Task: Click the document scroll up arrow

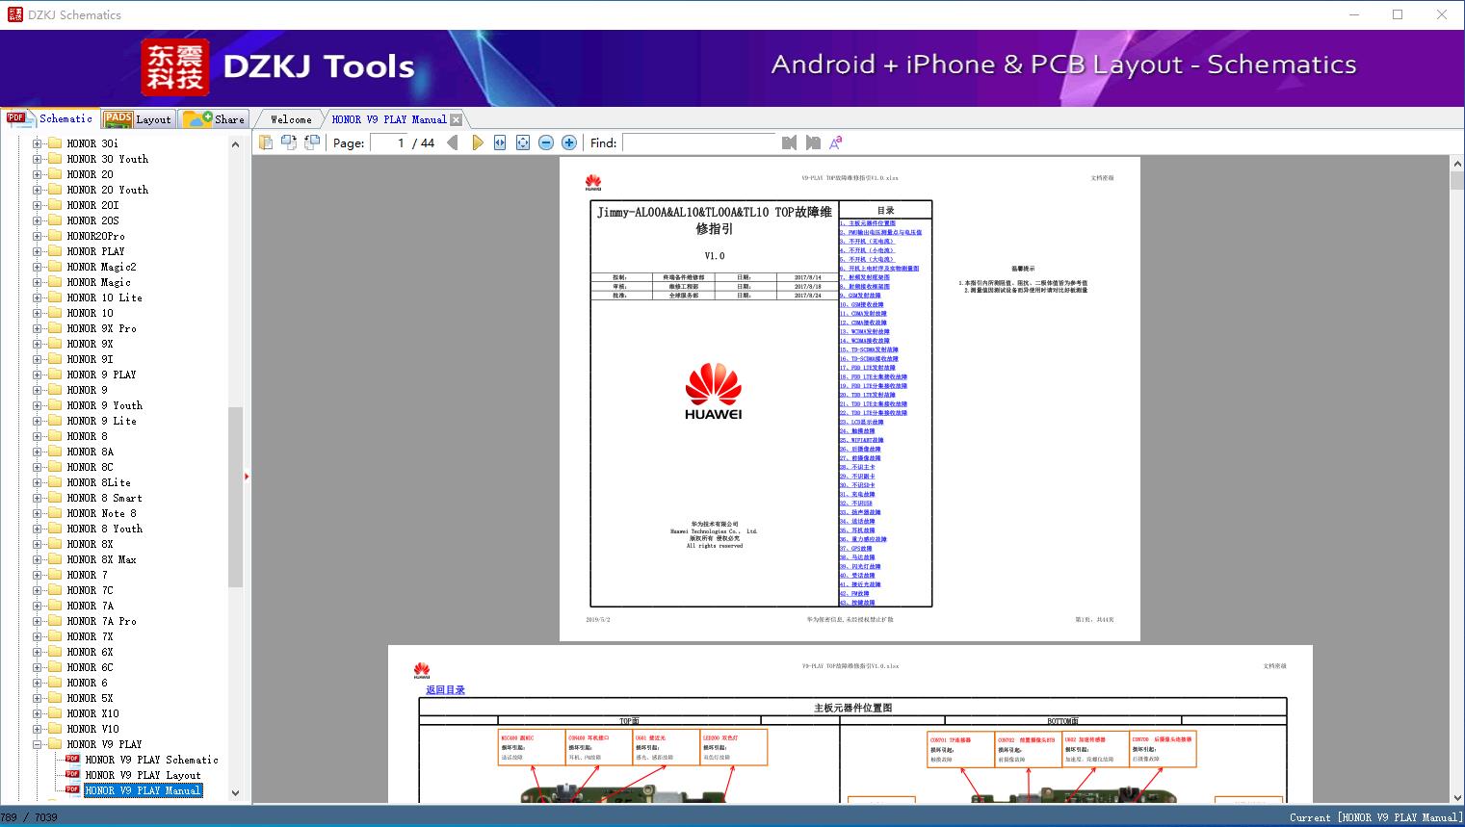Action: [x=1457, y=165]
